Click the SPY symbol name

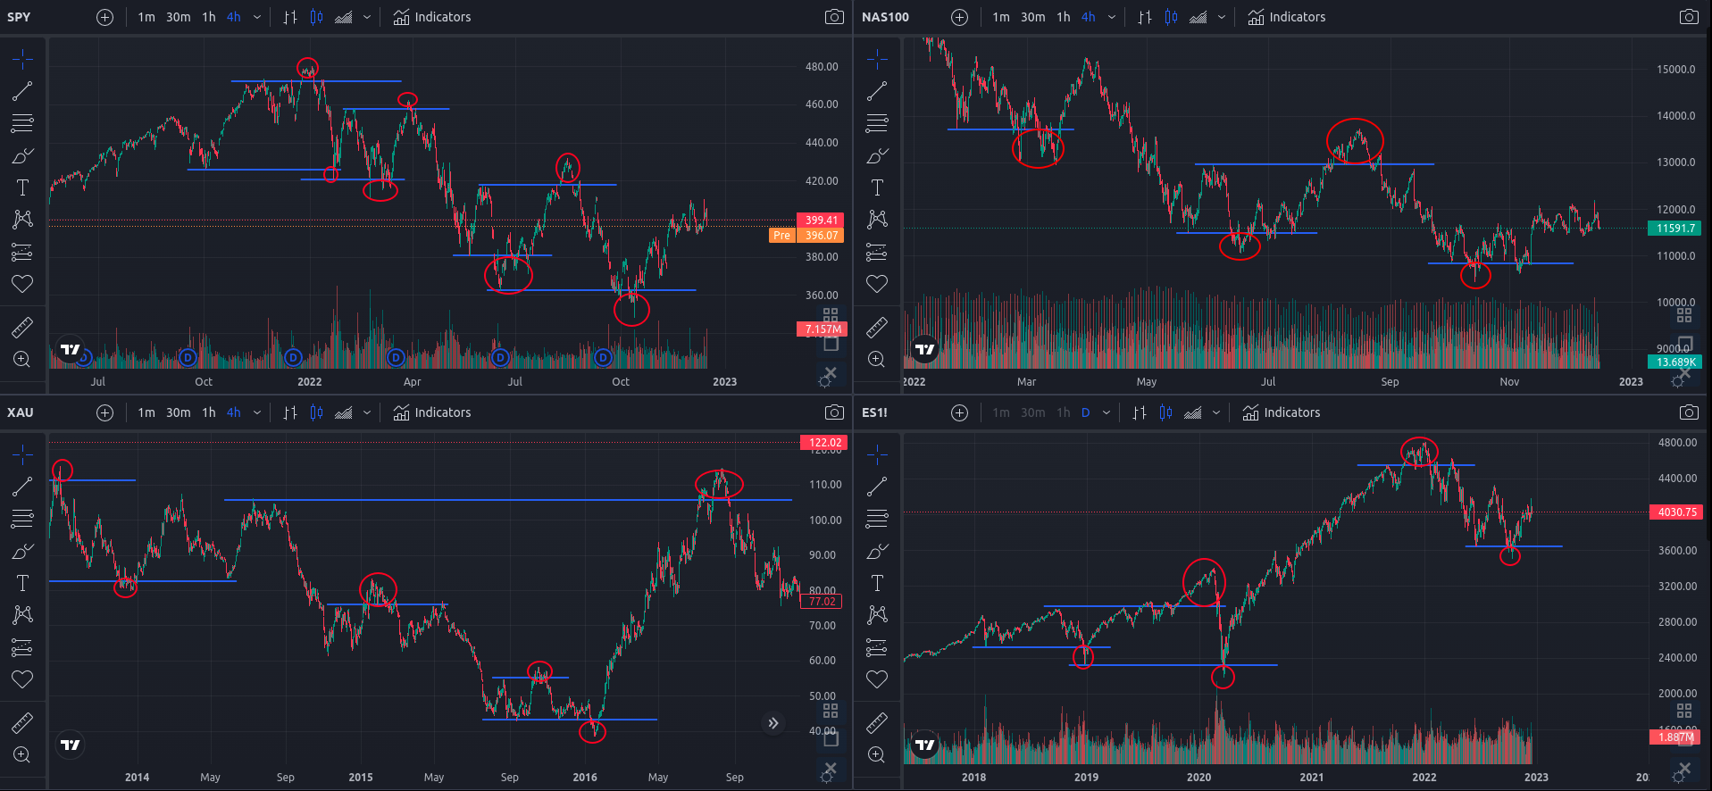click(19, 17)
